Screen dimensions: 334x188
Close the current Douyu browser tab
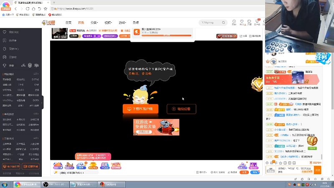(x=48, y=3)
